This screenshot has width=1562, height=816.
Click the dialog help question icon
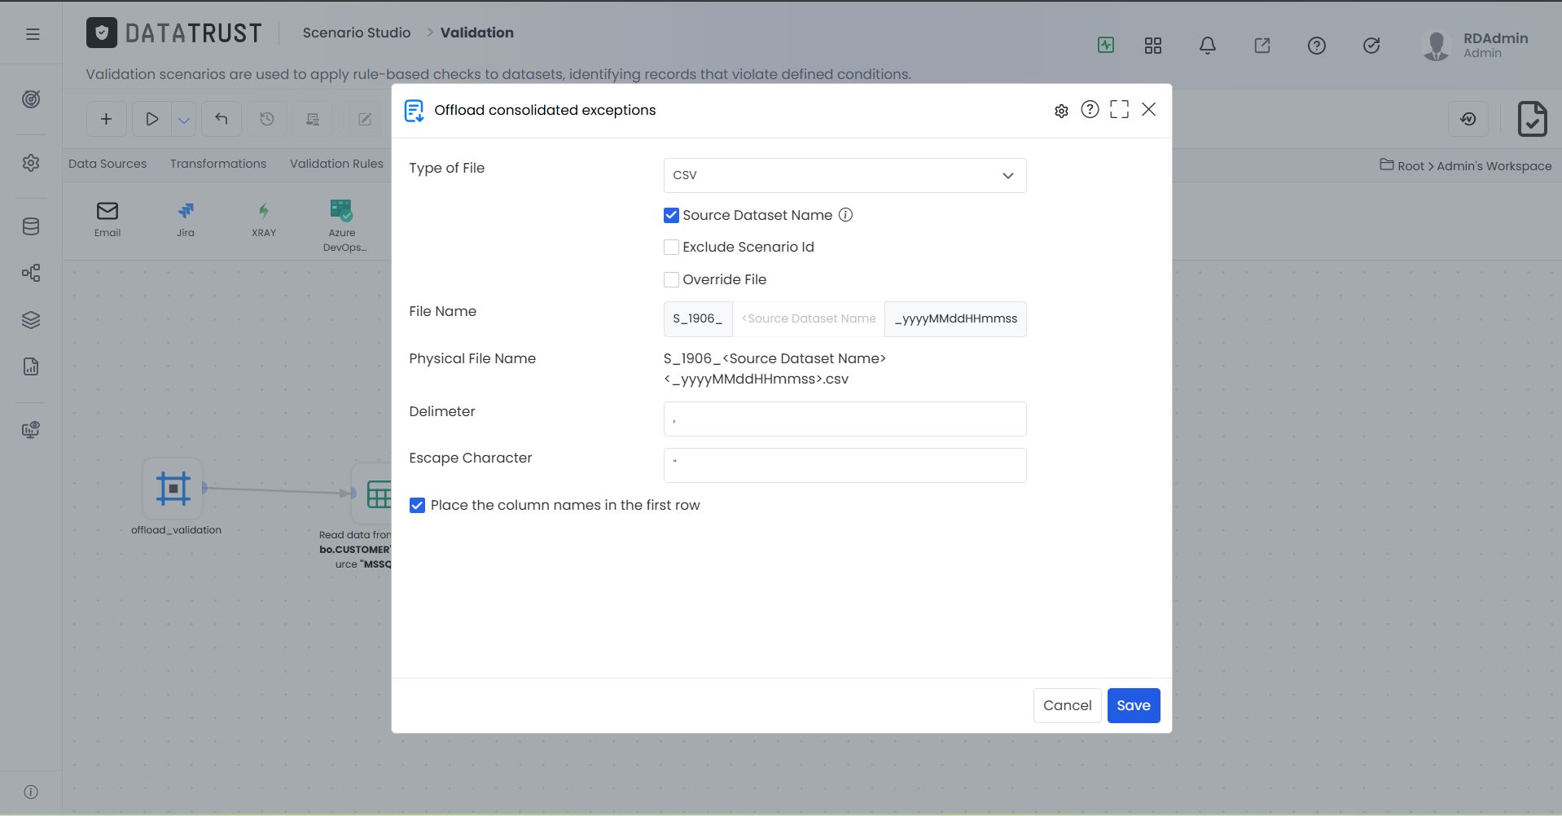(x=1090, y=109)
